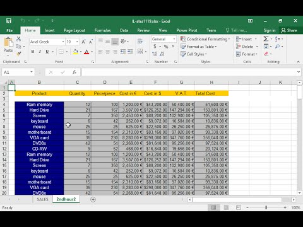Click the Save icon in title bar
Image resolution: width=303 pixels, height=227 pixels.
(x=9, y=21)
